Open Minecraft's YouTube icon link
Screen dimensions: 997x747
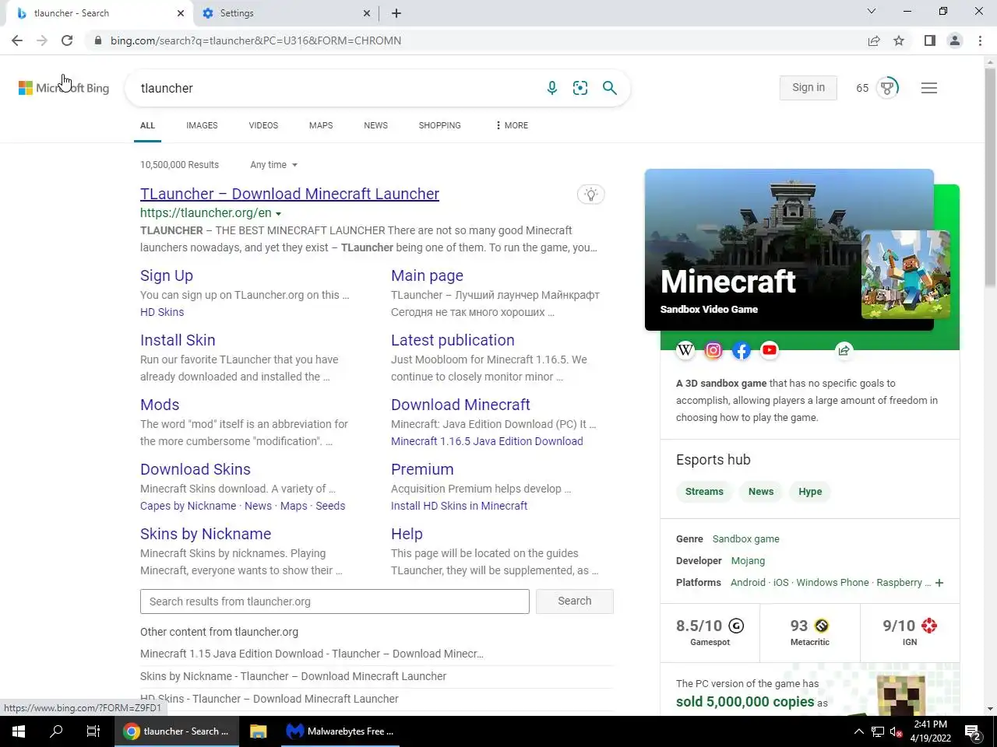[x=770, y=350]
